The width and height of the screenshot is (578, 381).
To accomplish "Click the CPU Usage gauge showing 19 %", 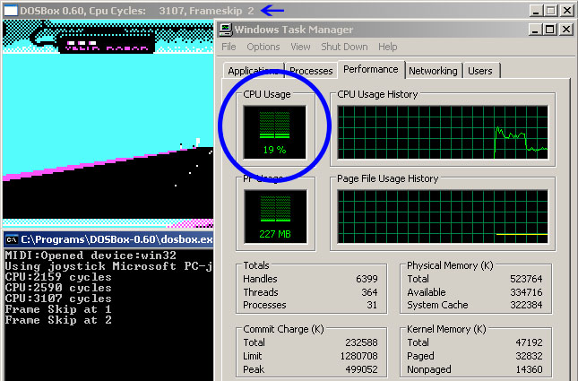I will coord(274,132).
